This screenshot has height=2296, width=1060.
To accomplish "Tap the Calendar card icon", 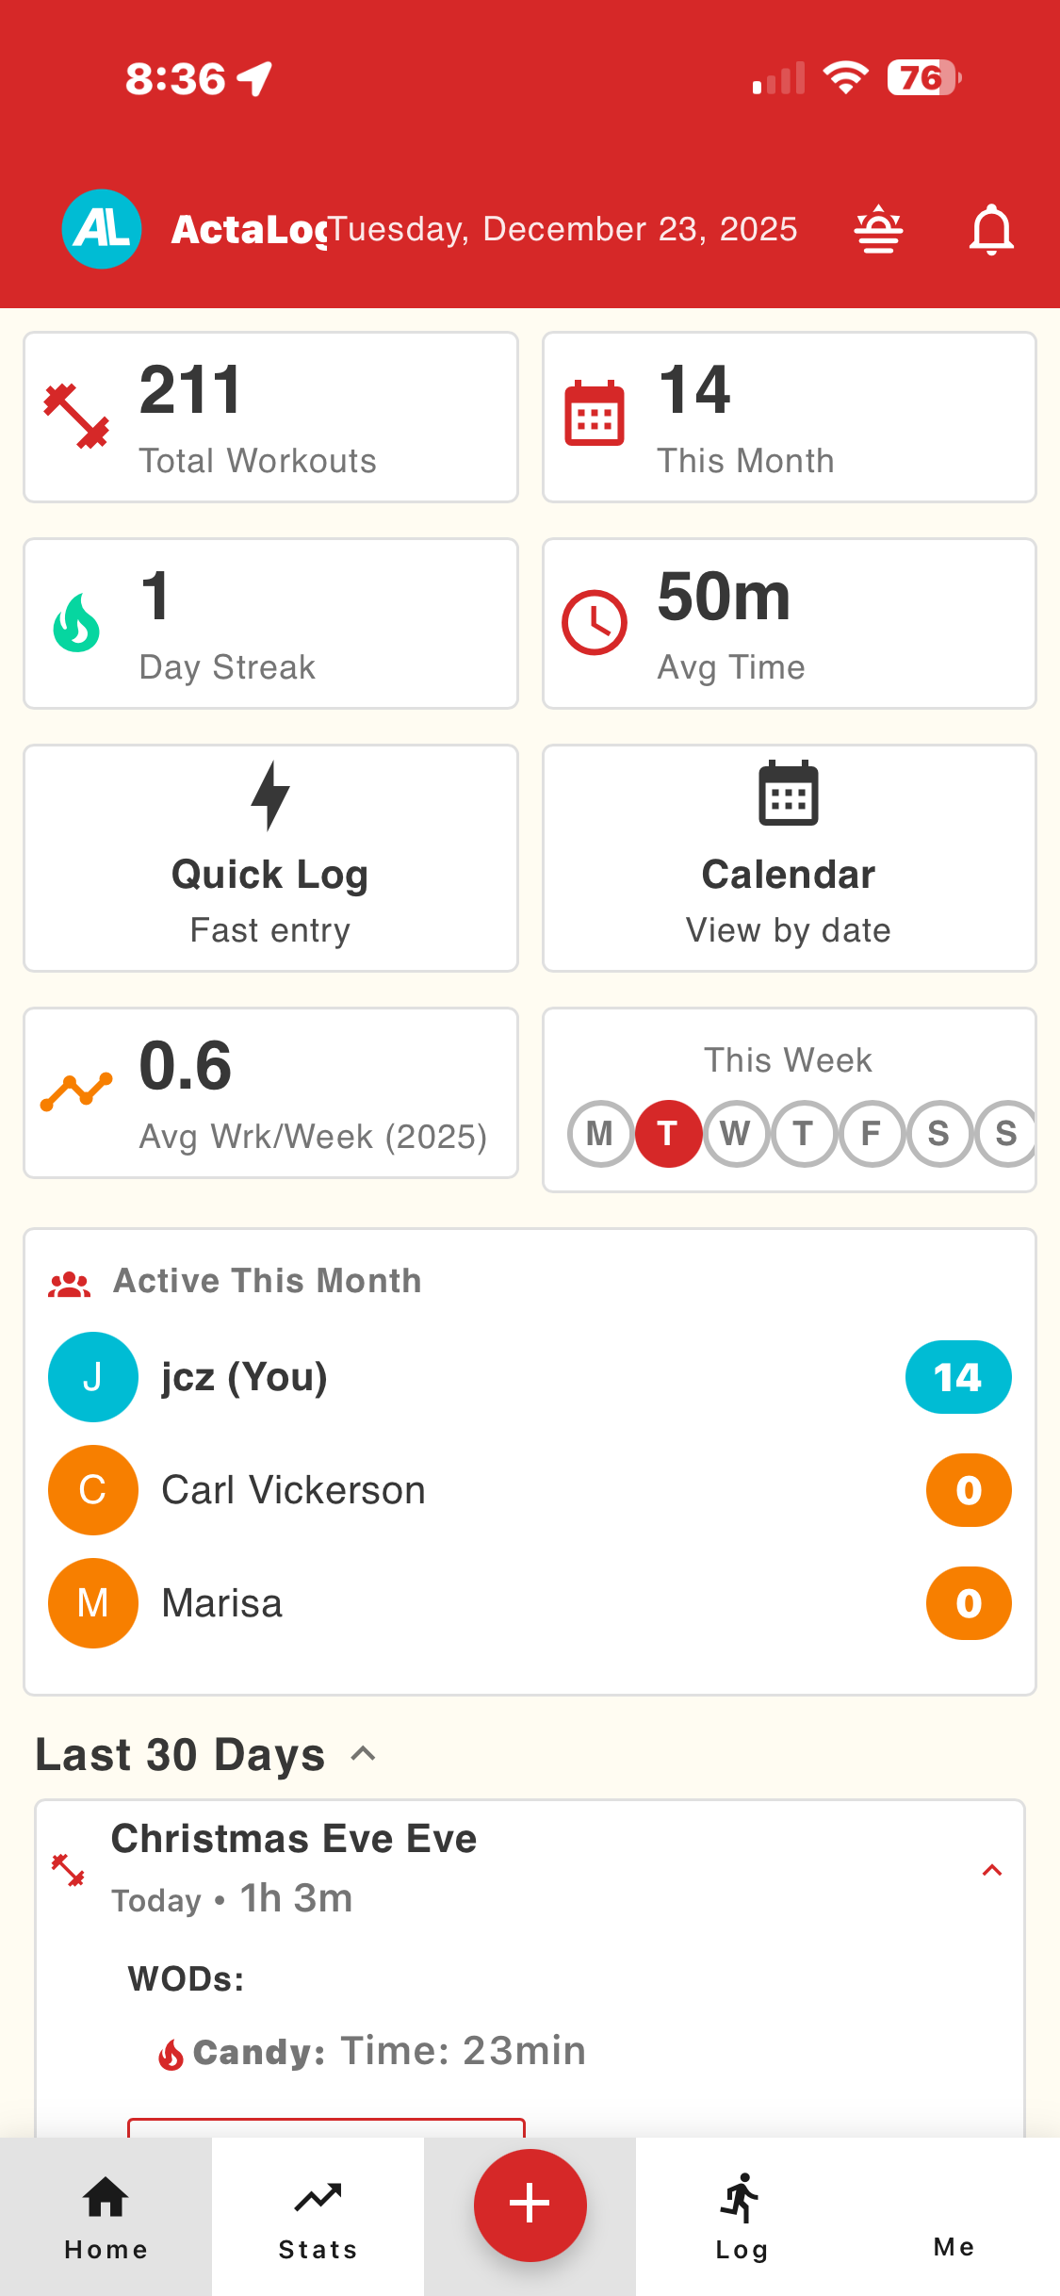I will pyautogui.click(x=789, y=794).
